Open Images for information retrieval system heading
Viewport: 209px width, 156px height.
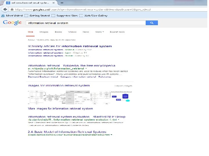pyautogui.click(x=59, y=86)
